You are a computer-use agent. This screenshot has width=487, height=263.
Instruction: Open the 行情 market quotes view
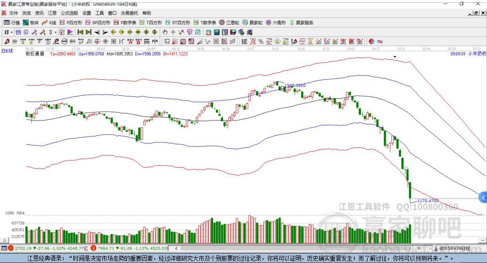click(x=11, y=23)
